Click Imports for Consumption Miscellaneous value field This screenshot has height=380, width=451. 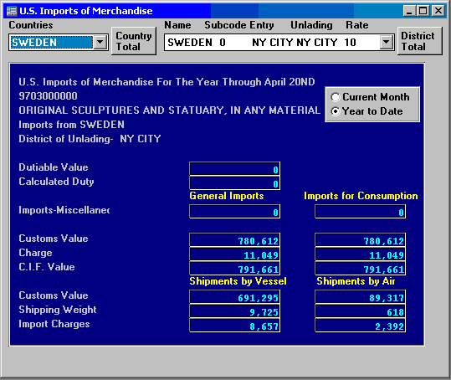(x=360, y=212)
